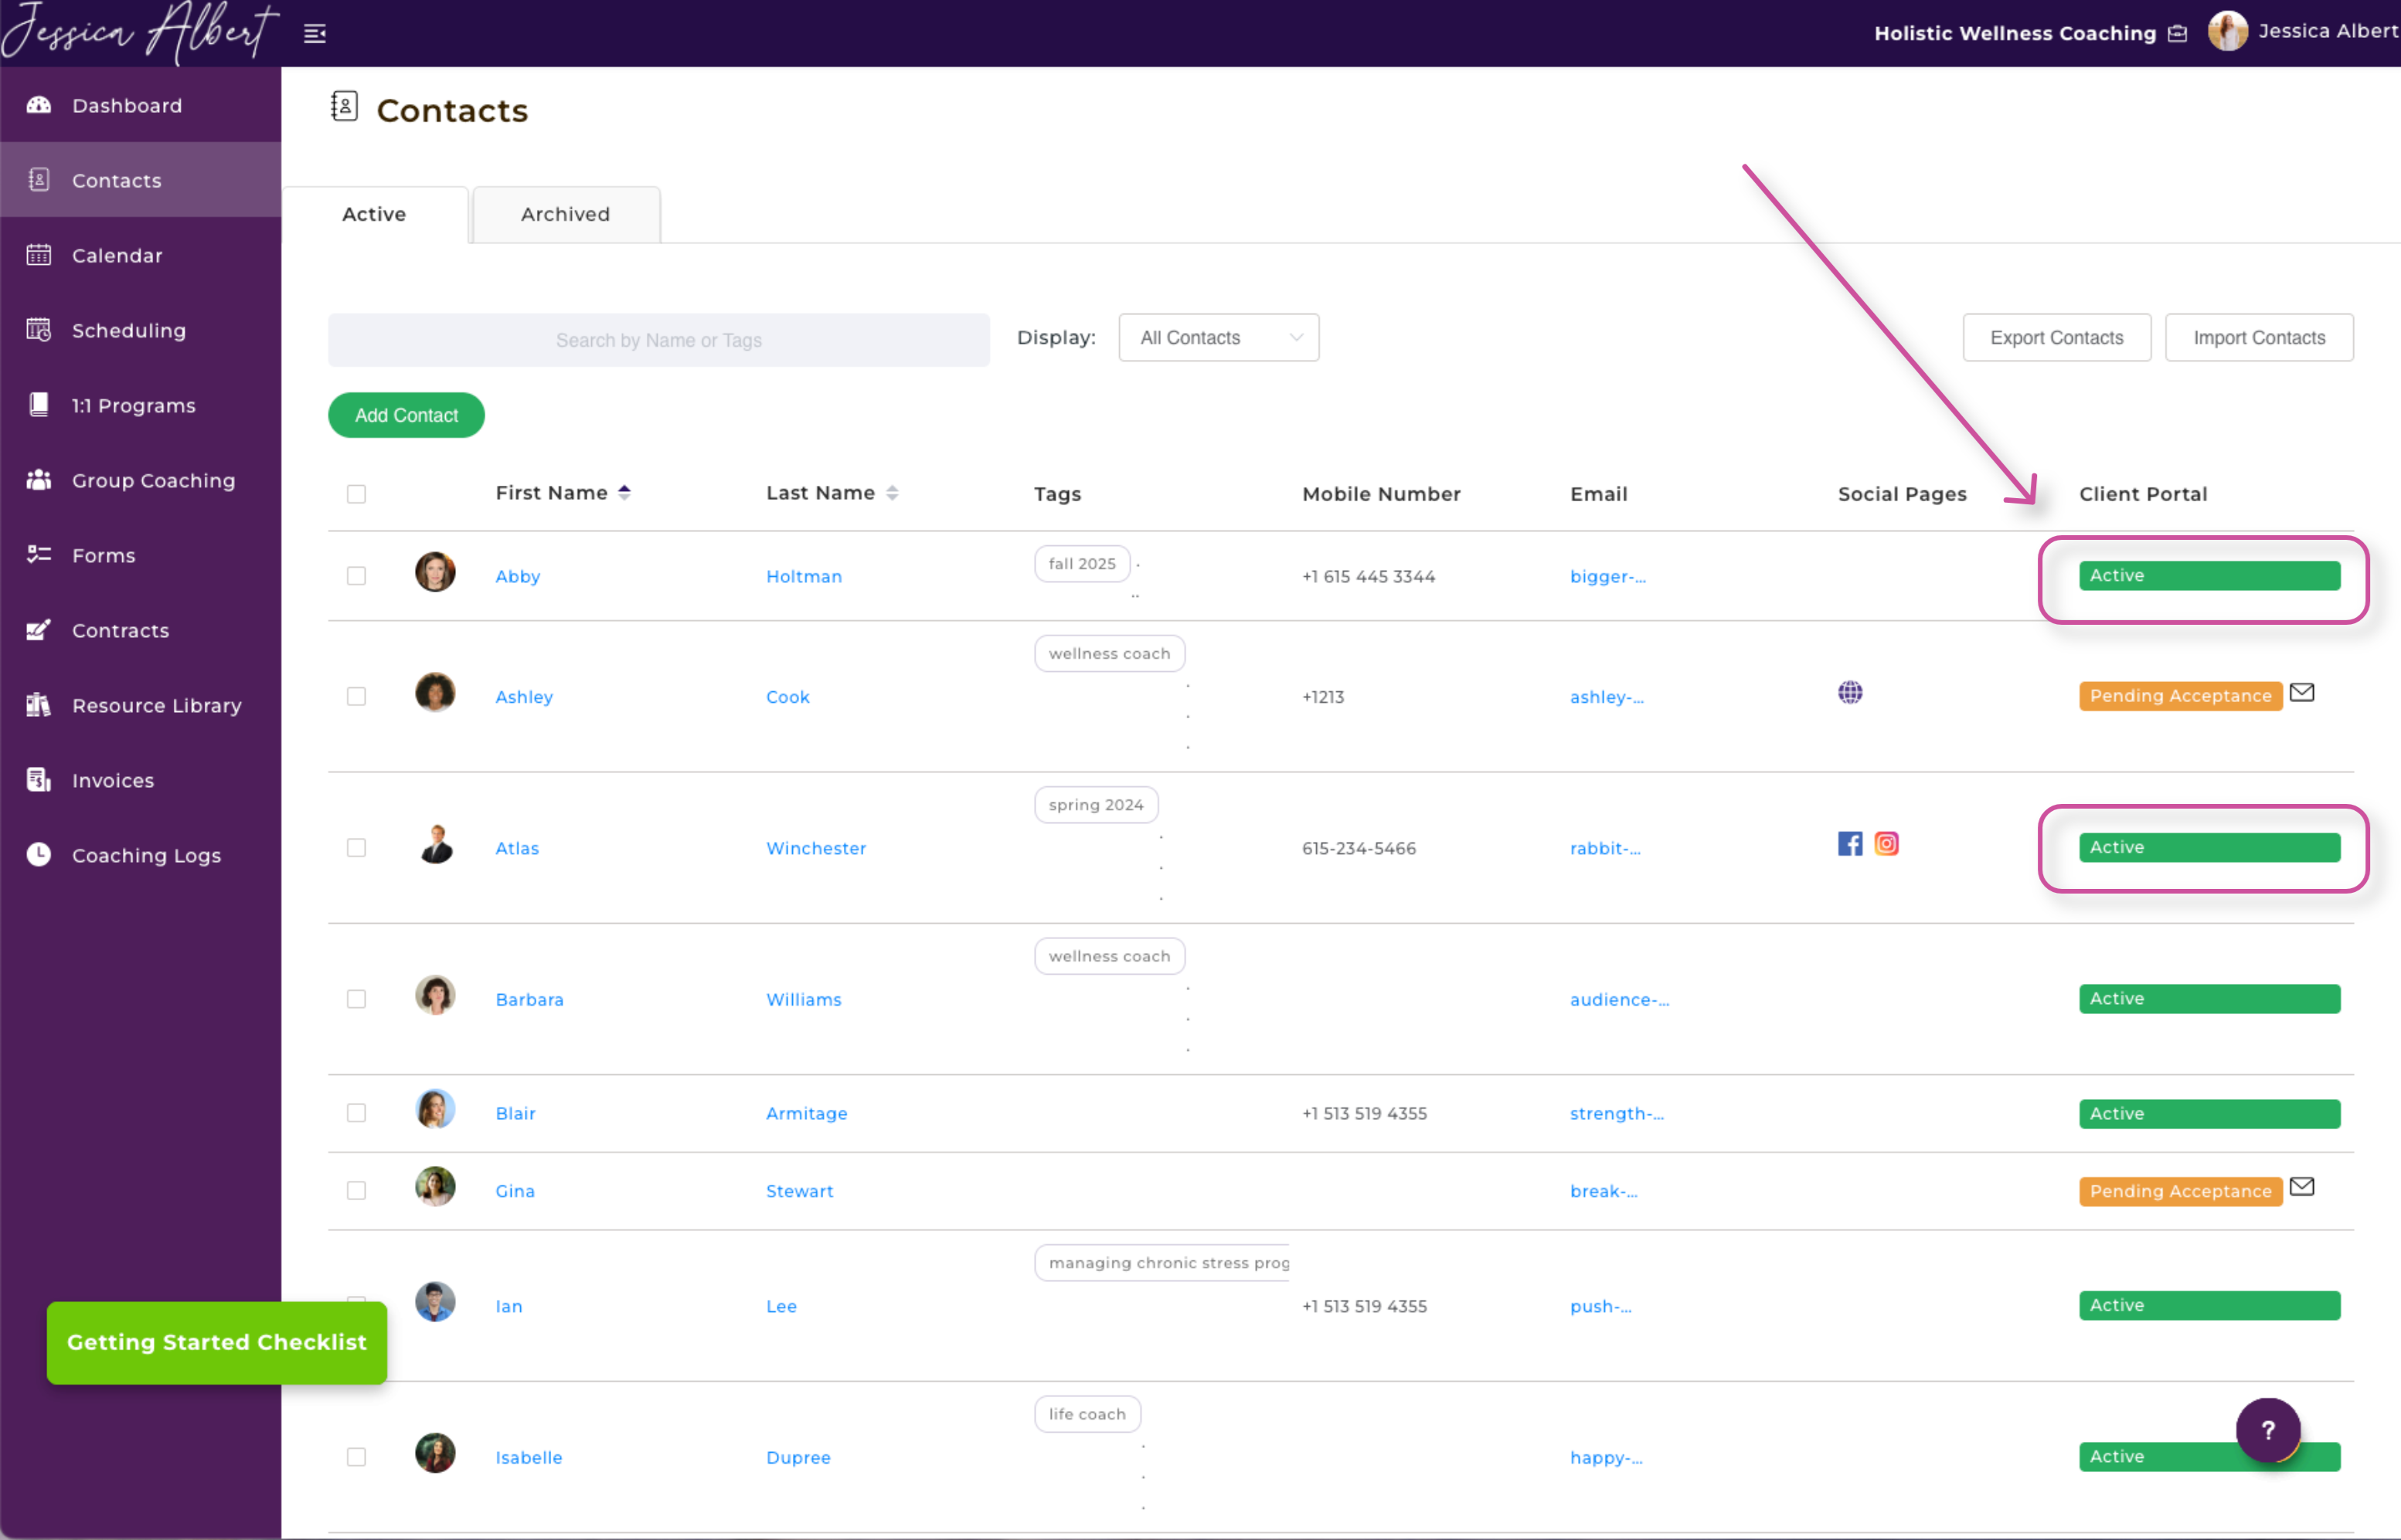The height and width of the screenshot is (1540, 2401).
Task: Open the purple help question mark button
Action: 2268,1430
